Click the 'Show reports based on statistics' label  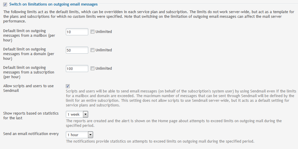[x=31, y=115]
